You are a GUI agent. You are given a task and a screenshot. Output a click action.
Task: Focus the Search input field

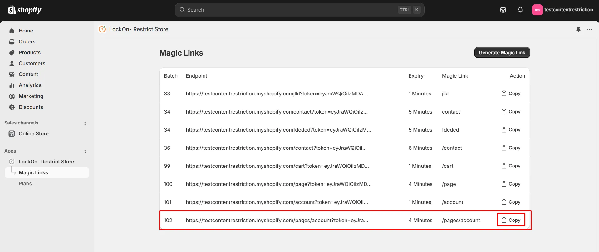pos(299,10)
